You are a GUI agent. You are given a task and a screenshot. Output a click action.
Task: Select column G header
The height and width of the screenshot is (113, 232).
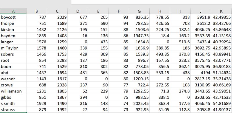click(139, 11)
